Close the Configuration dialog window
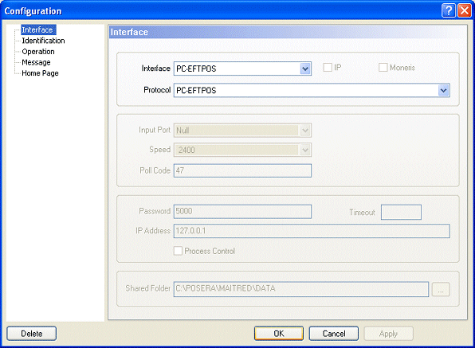This screenshot has width=475, height=348. [x=465, y=10]
